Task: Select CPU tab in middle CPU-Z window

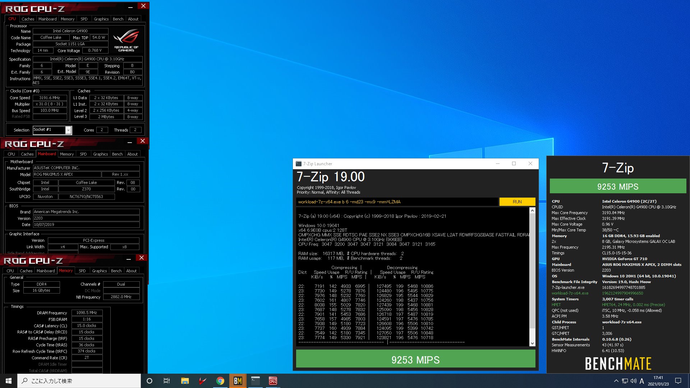Action: 11,154
